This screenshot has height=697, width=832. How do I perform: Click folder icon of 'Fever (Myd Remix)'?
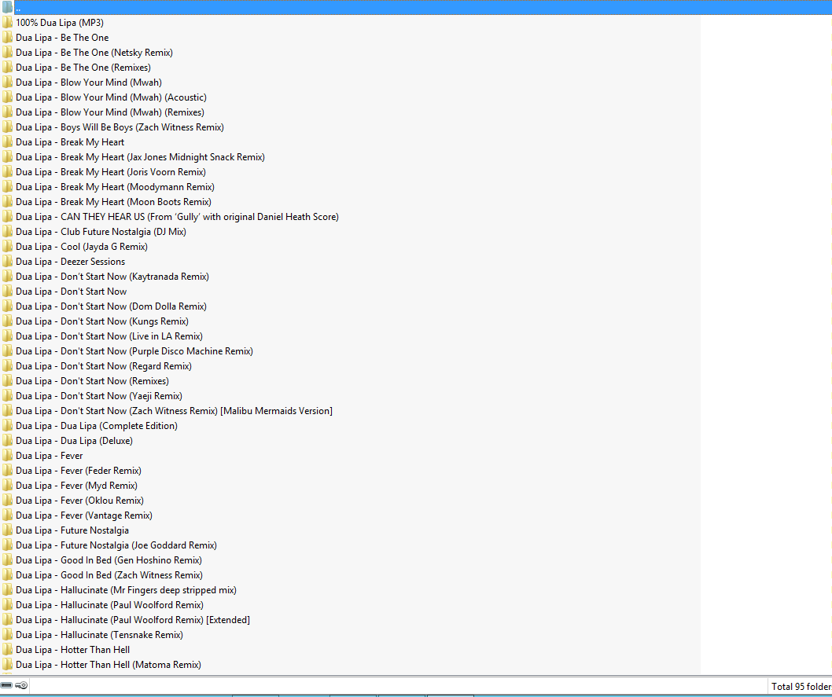(7, 485)
